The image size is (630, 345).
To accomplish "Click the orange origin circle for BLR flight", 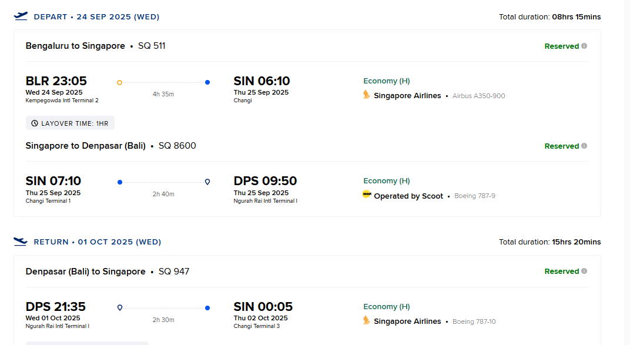I will pyautogui.click(x=119, y=83).
